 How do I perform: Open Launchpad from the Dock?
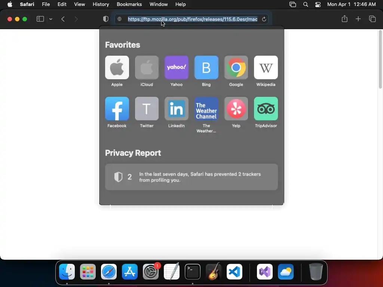(x=88, y=272)
